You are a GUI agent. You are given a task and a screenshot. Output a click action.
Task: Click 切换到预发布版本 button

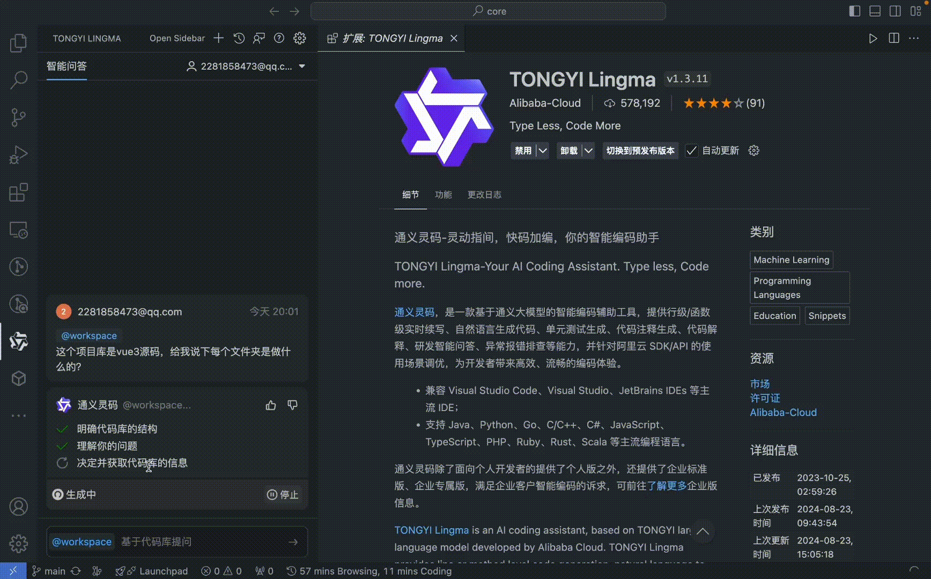(640, 151)
